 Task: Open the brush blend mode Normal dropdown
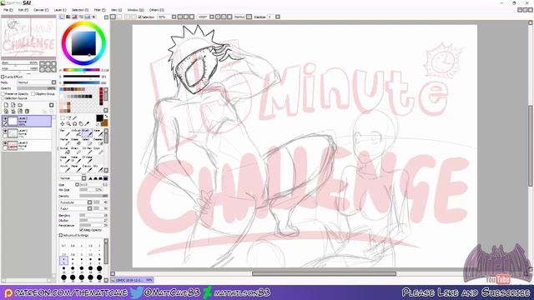pyautogui.click(x=83, y=178)
